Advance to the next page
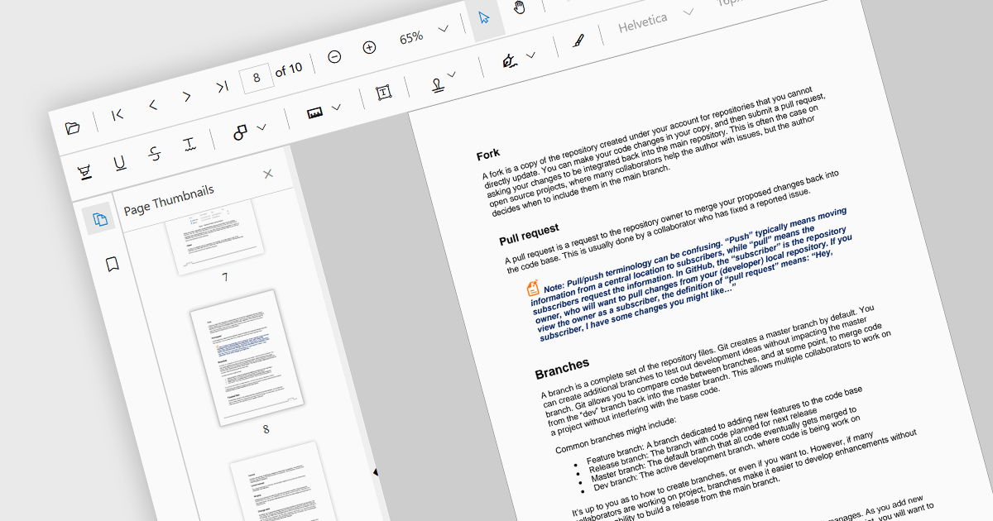This screenshot has height=521, width=993. click(x=187, y=96)
